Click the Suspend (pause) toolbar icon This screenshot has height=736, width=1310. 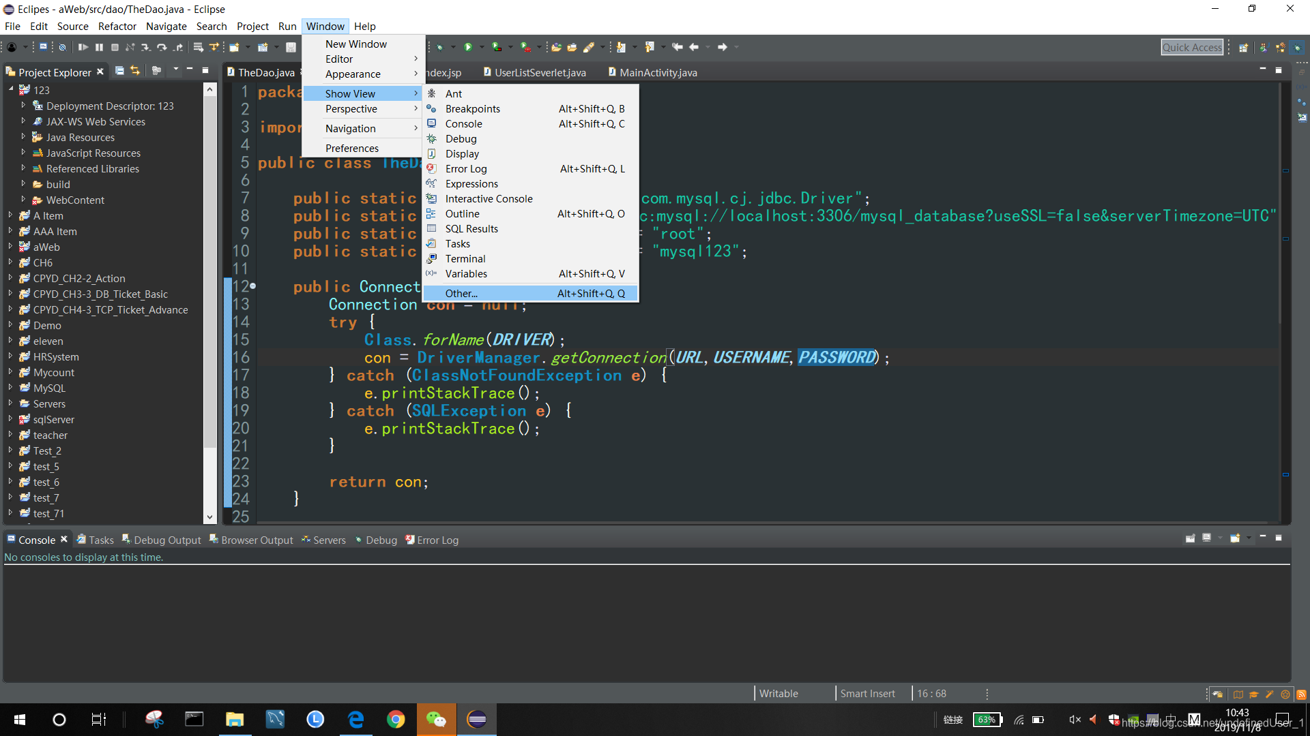point(99,47)
